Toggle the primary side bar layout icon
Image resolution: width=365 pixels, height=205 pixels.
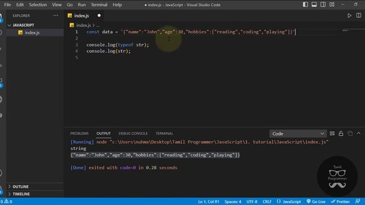(x=305, y=5)
